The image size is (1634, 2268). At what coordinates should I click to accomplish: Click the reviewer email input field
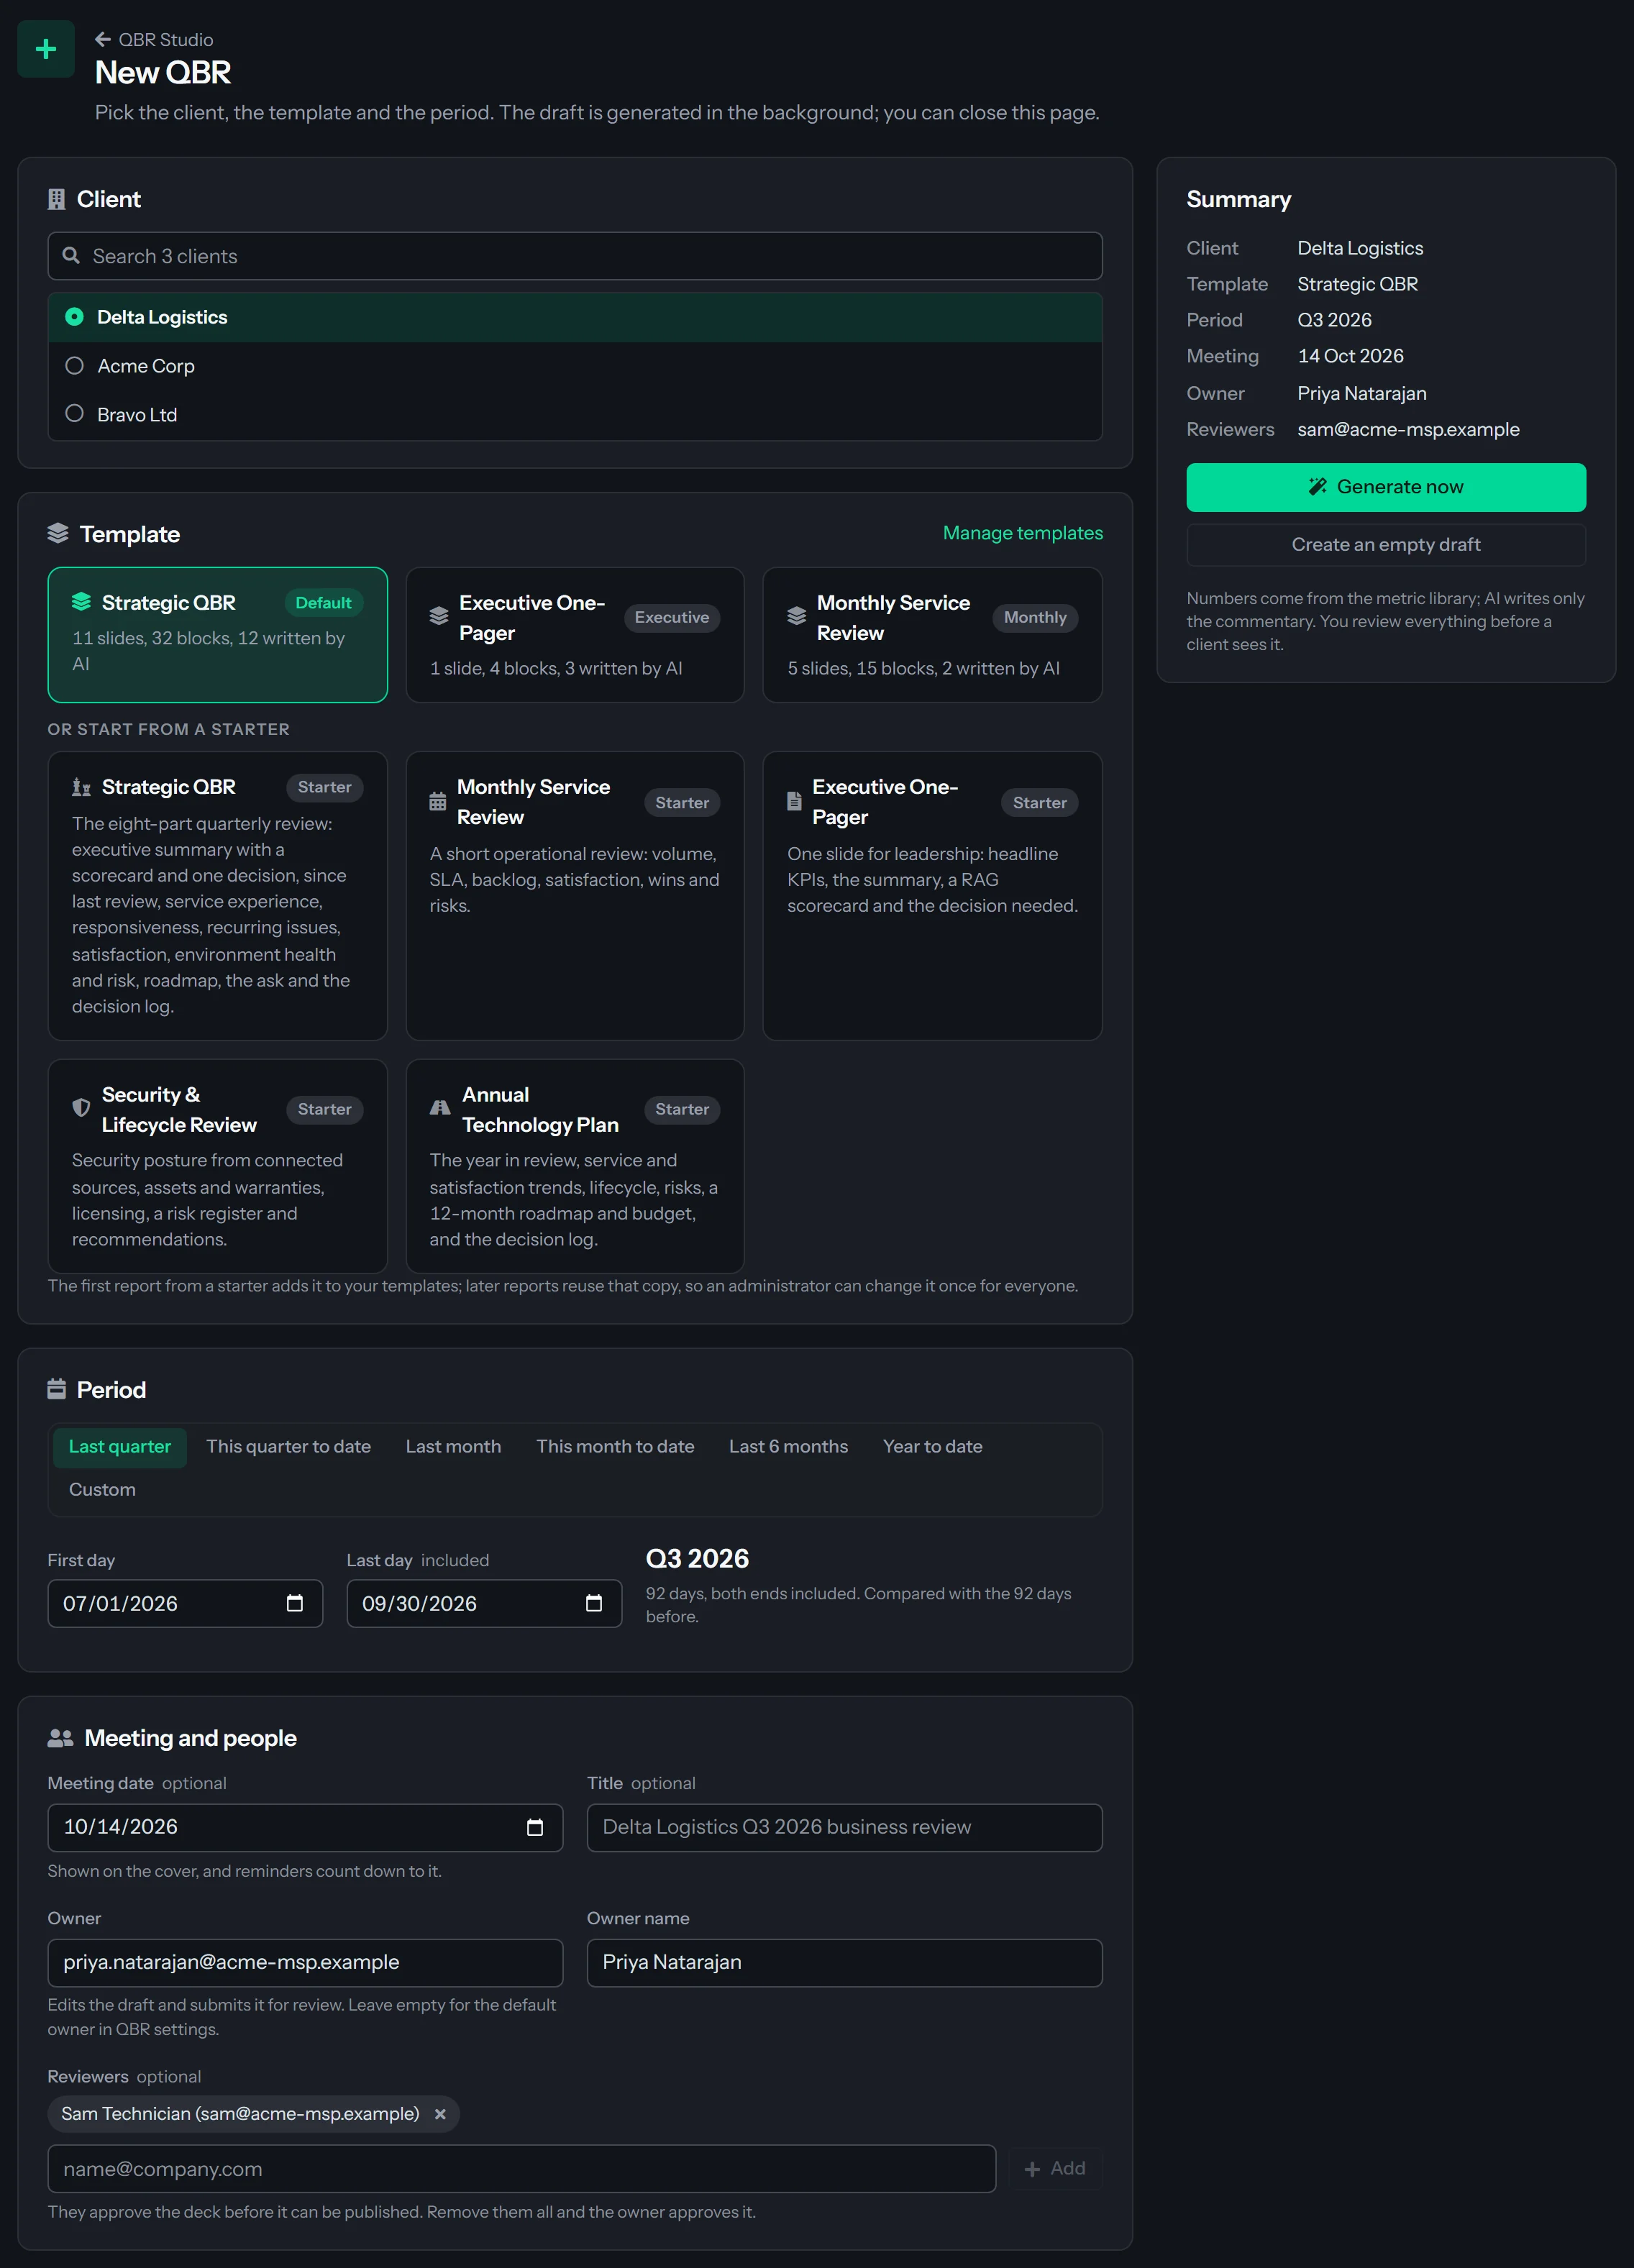click(521, 2169)
